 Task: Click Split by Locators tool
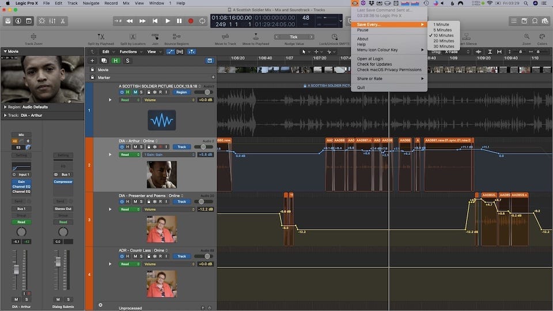pyautogui.click(x=132, y=36)
